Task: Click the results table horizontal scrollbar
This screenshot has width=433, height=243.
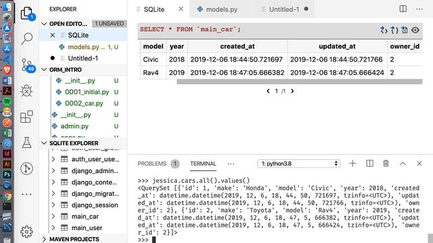Action: tap(299, 82)
